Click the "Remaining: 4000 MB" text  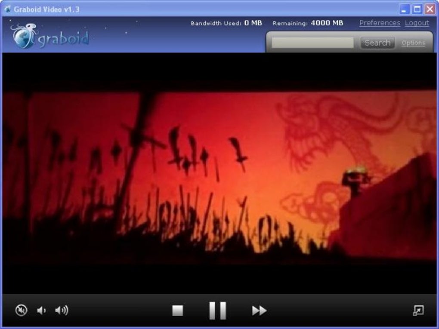coord(308,23)
